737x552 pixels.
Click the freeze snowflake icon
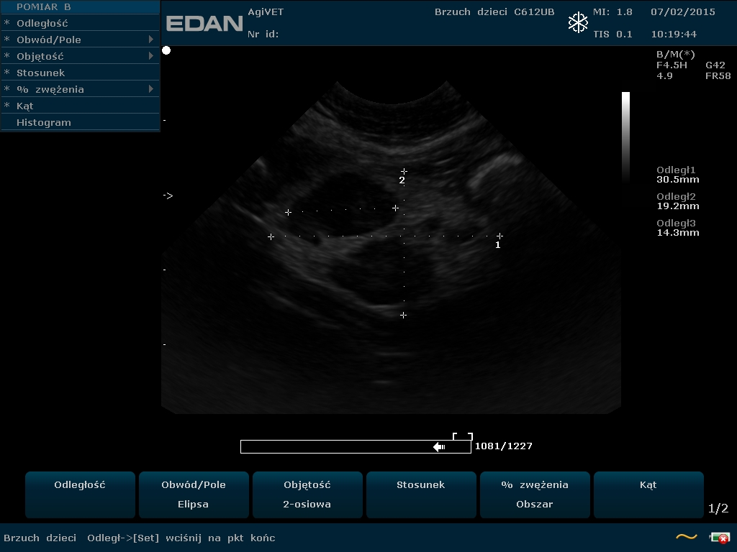point(578,22)
